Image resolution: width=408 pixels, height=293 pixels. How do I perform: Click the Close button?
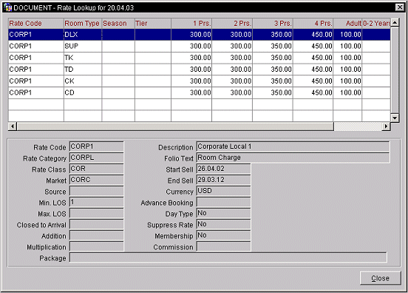coord(380,278)
